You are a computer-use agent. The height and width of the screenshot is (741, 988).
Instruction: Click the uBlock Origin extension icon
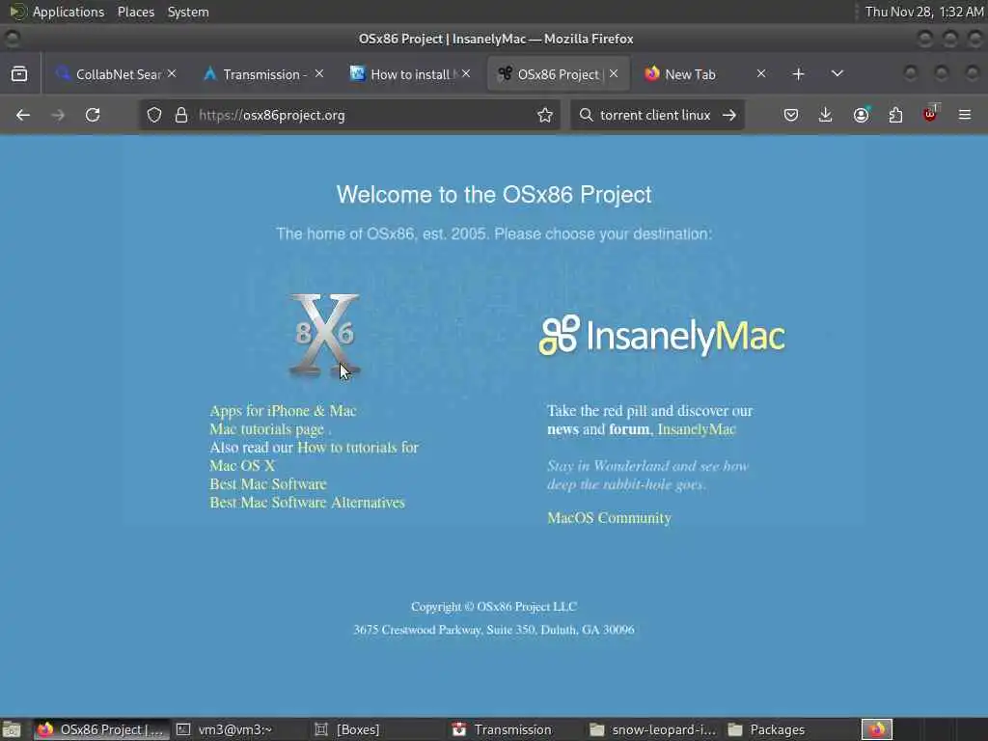[930, 114]
